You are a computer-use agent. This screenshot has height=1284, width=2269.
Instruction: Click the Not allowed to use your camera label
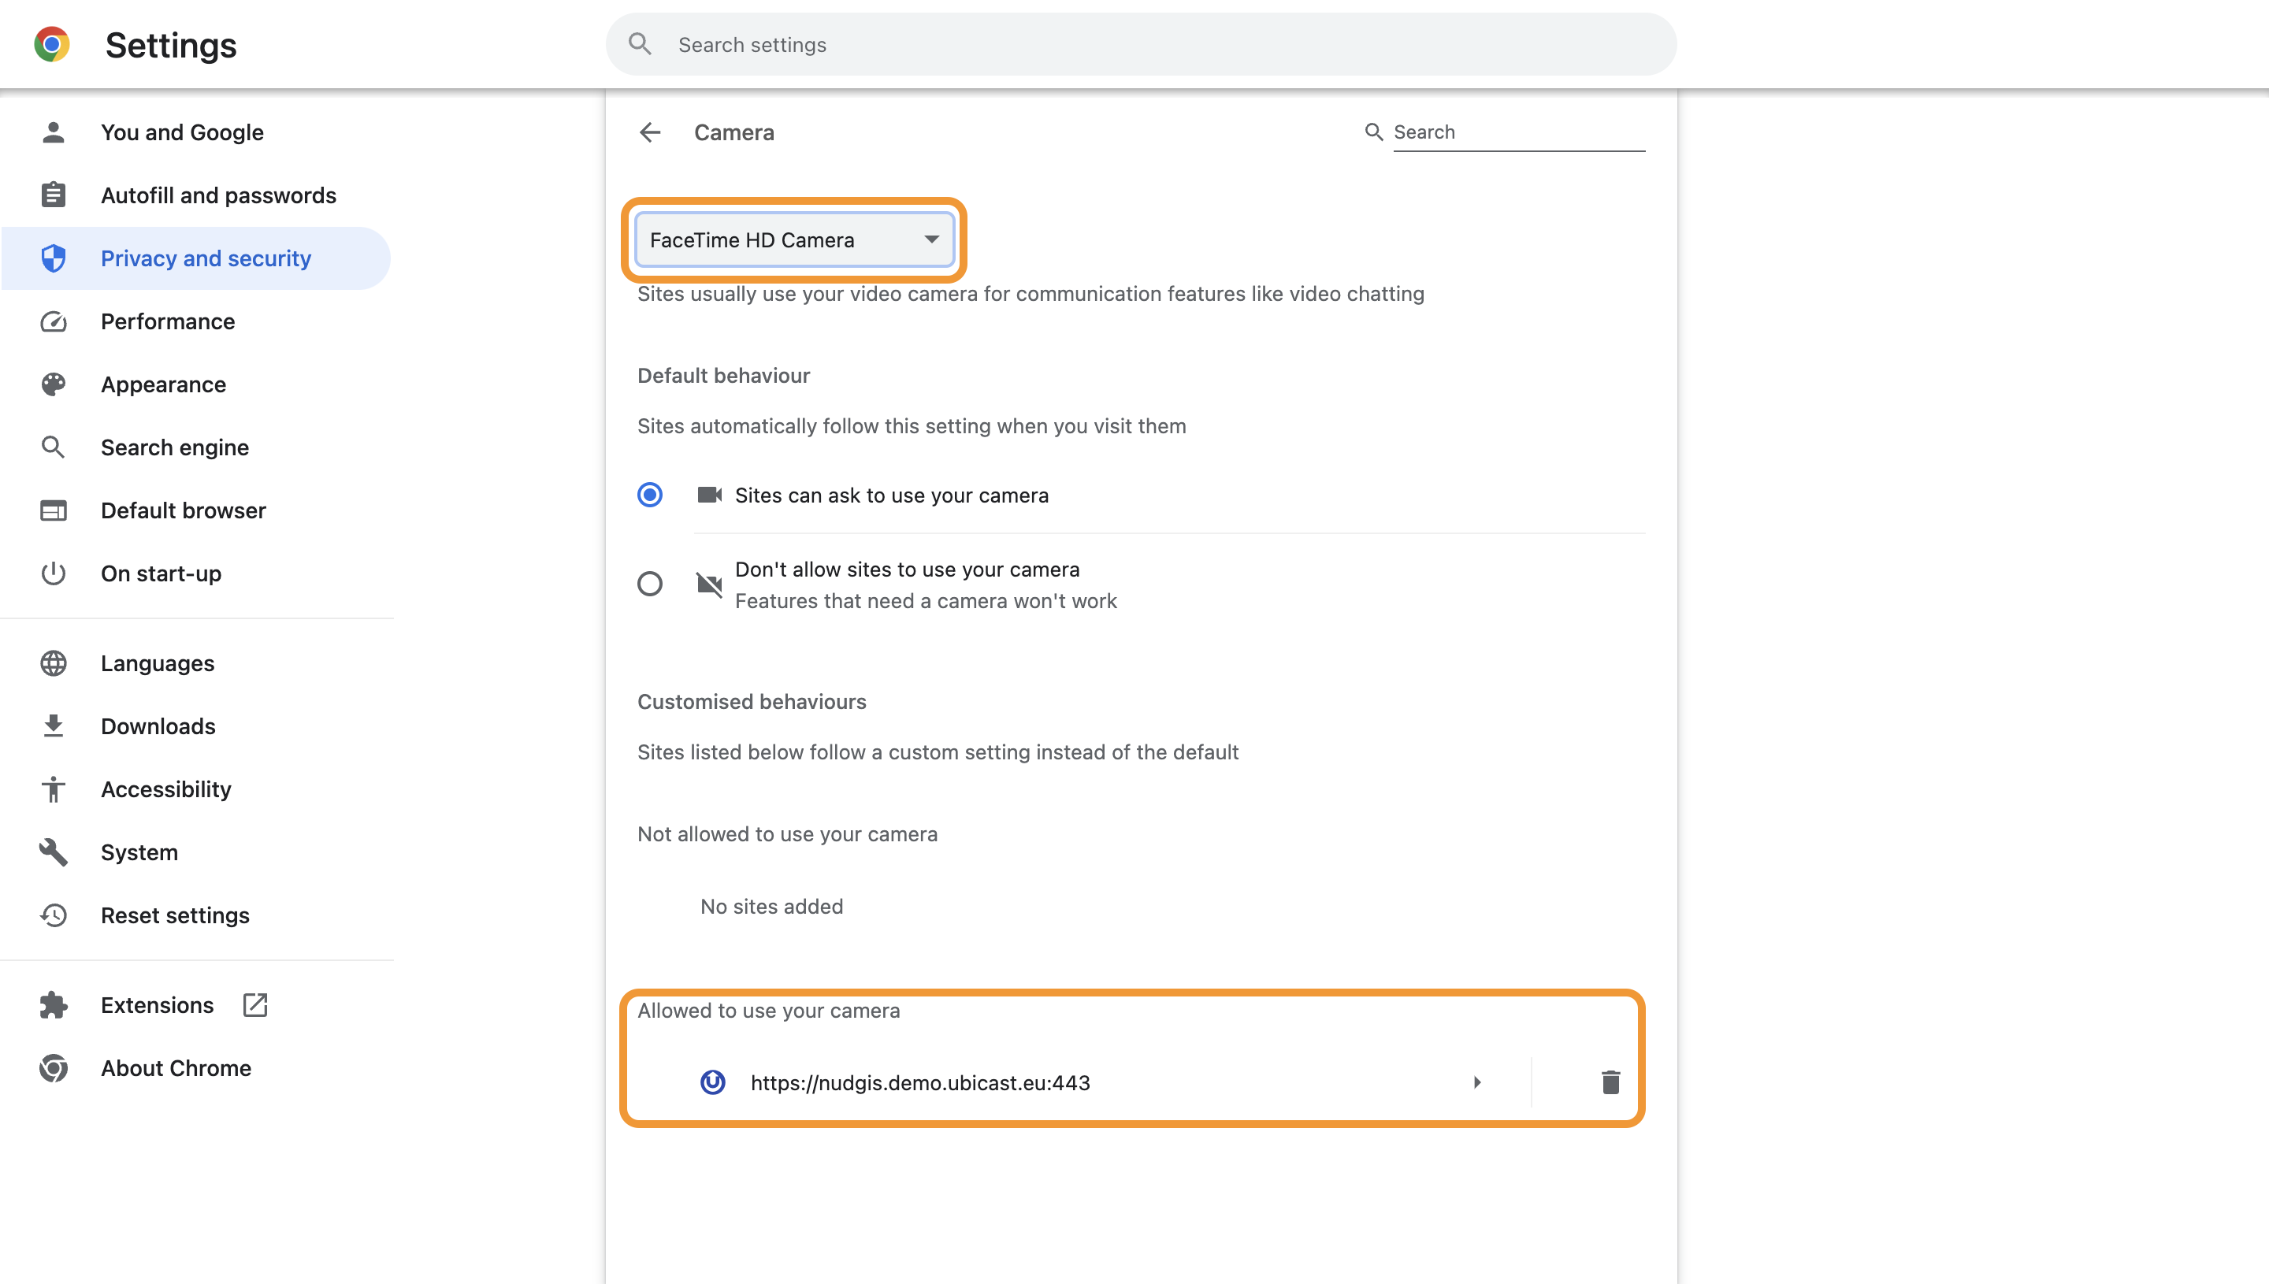click(x=786, y=834)
